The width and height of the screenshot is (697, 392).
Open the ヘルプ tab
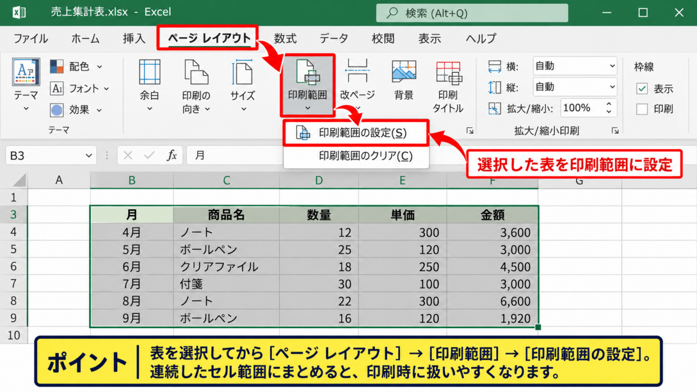(x=481, y=39)
